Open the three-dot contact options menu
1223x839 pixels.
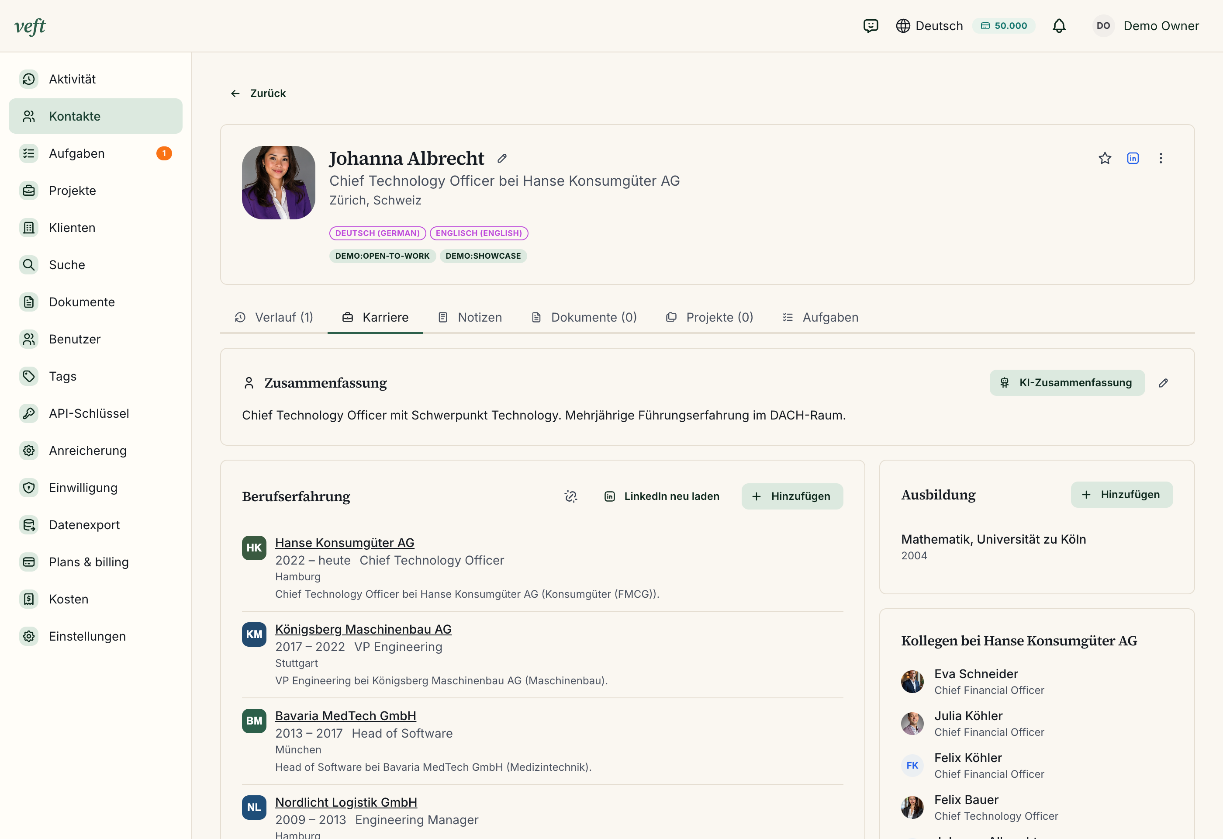(x=1161, y=159)
